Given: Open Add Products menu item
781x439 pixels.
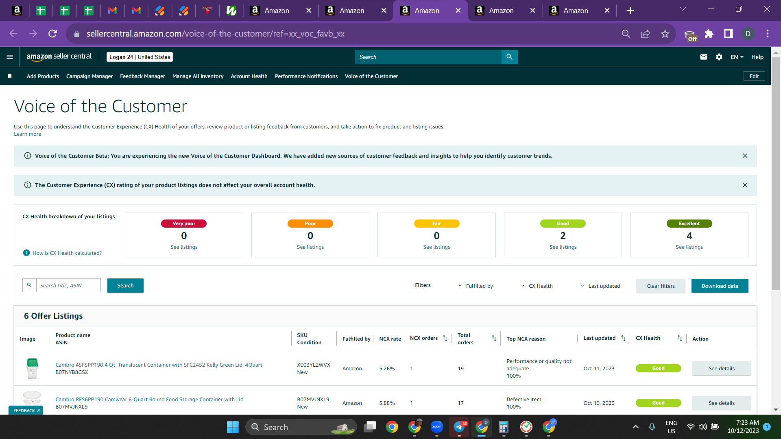Looking at the screenshot, I should [x=43, y=76].
